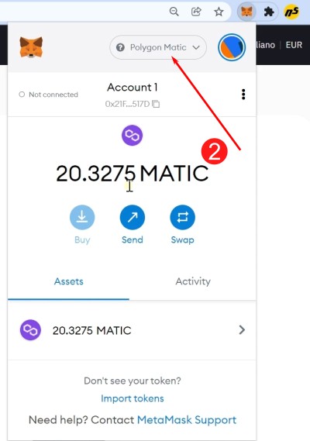Open the browser extensions puzzle icon
The height and width of the screenshot is (441, 310).
[x=269, y=12]
